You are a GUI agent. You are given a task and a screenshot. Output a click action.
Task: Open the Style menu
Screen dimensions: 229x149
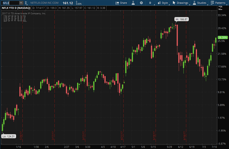tap(163, 3)
